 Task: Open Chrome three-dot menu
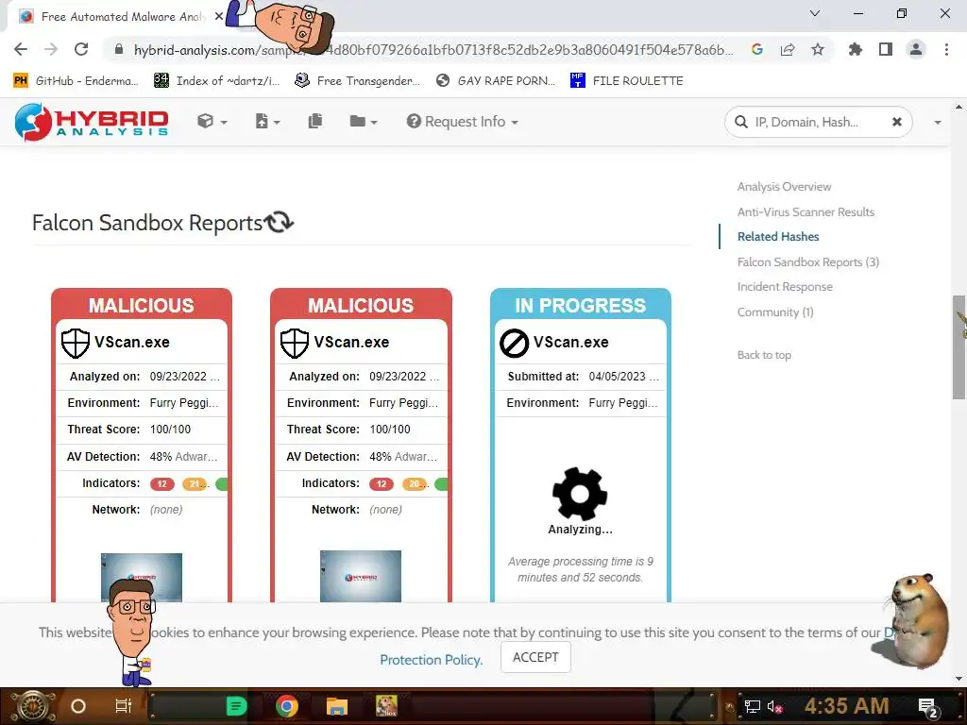coord(946,49)
